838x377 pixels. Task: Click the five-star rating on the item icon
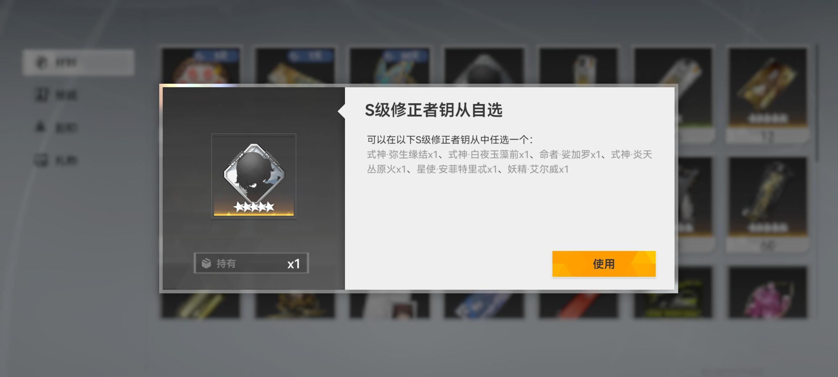coord(254,207)
